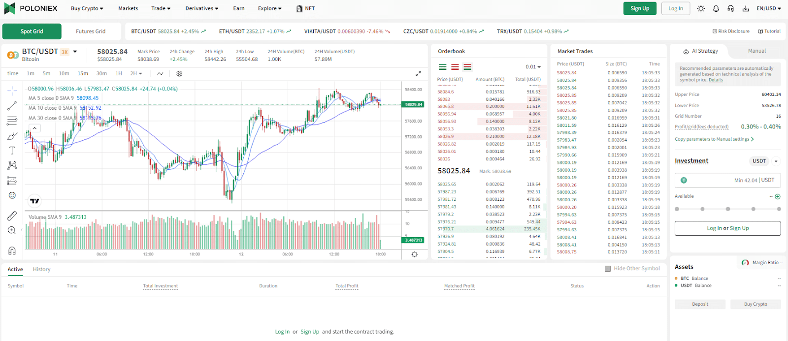Open chart indicators icon

[160, 73]
